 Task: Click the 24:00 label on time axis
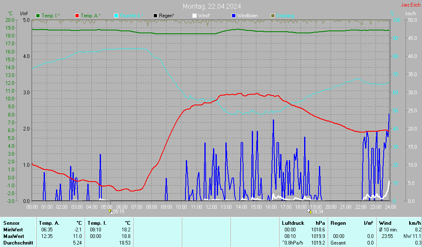click(x=390, y=207)
